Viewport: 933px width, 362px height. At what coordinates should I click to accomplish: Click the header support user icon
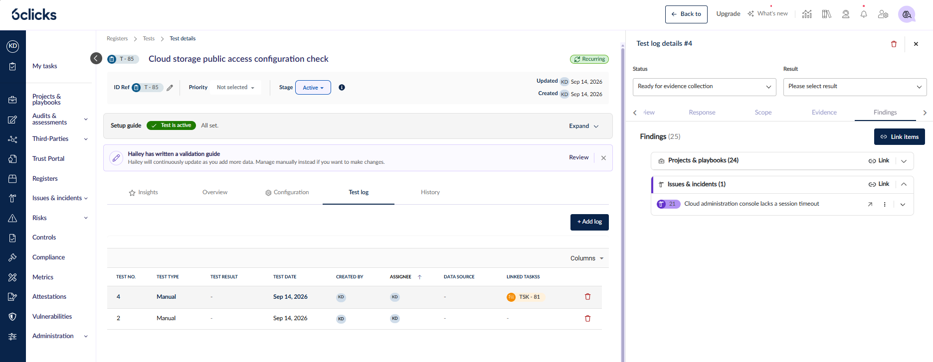(846, 14)
